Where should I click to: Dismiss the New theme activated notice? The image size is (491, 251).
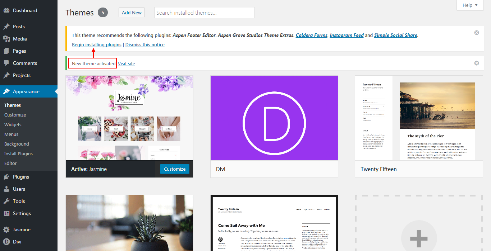click(x=477, y=63)
